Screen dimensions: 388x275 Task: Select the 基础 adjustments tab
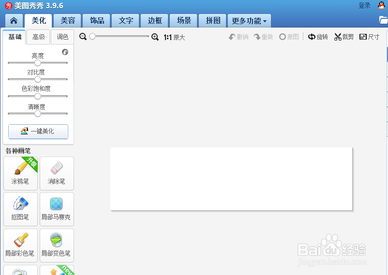click(x=15, y=37)
